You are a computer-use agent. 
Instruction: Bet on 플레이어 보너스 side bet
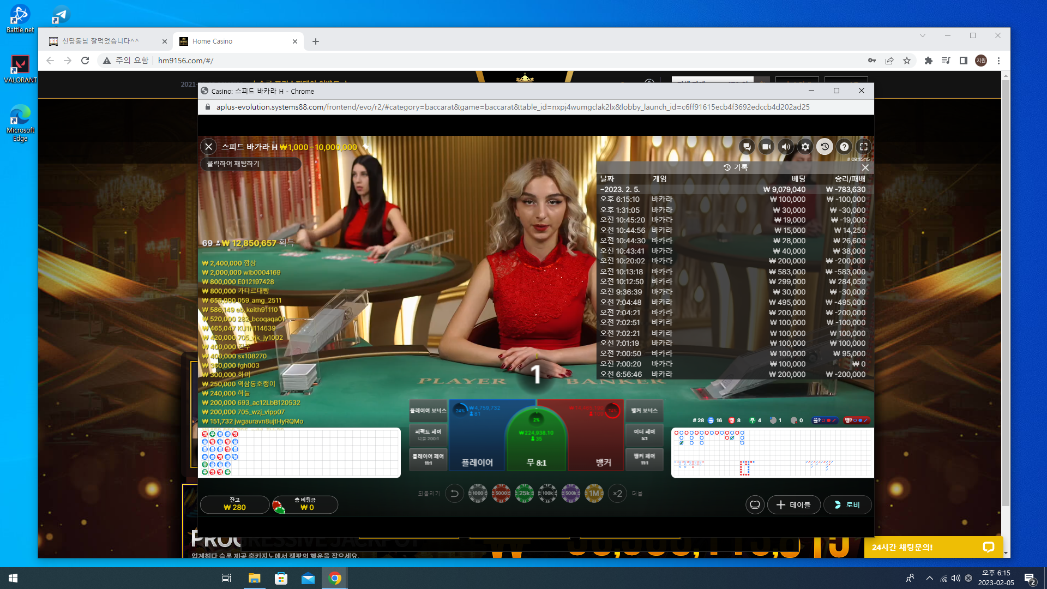pos(428,411)
